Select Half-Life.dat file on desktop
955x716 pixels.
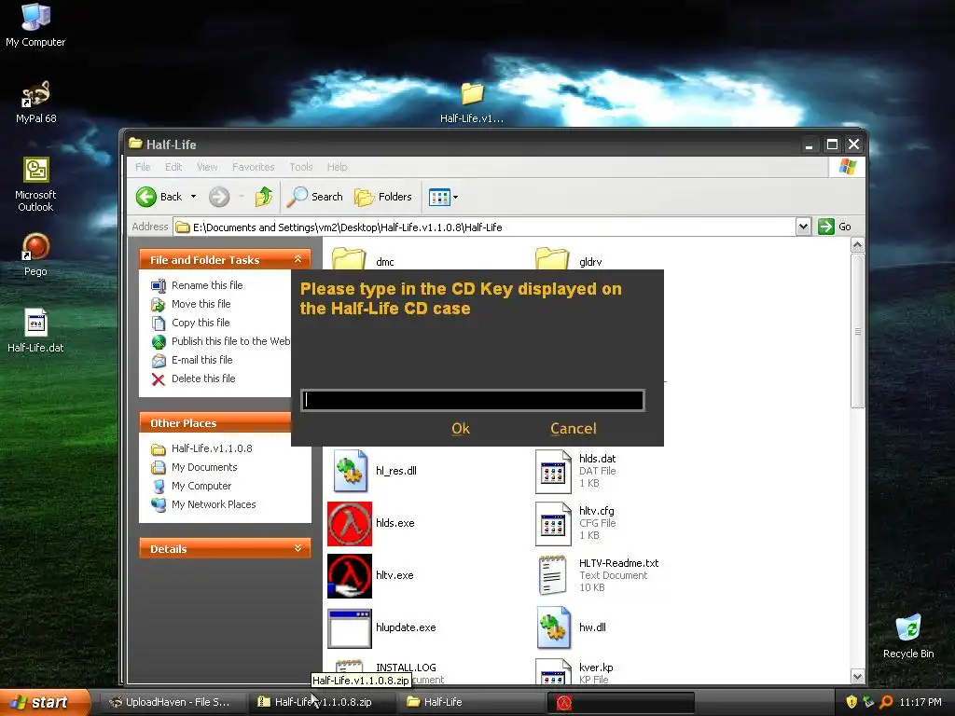pyautogui.click(x=35, y=331)
